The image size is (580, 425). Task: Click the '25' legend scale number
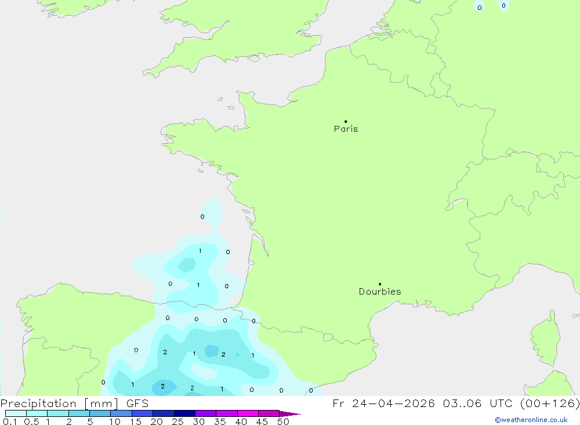point(178,422)
